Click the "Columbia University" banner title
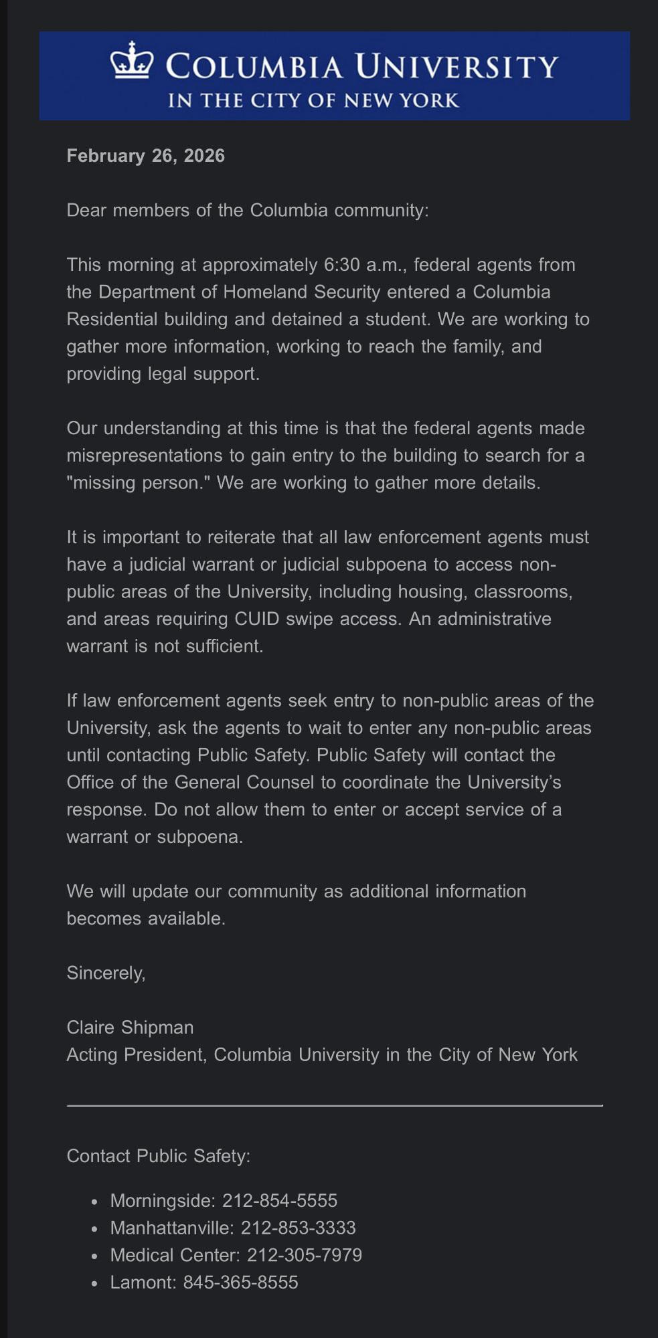 click(361, 67)
